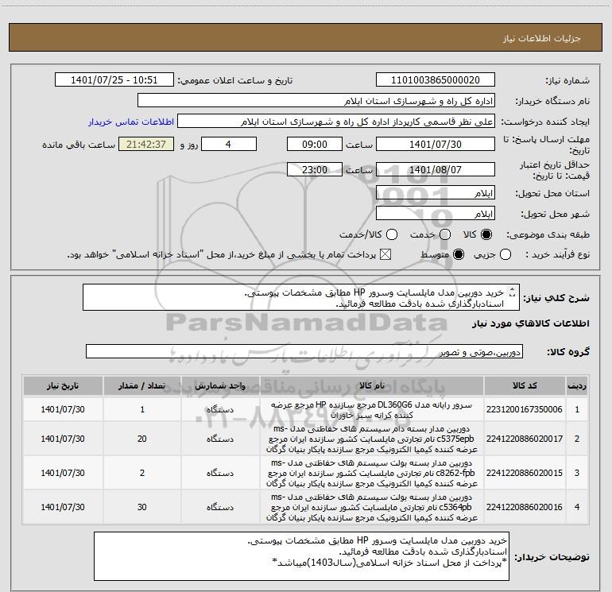Click the واحد شمارش column header

(220, 385)
